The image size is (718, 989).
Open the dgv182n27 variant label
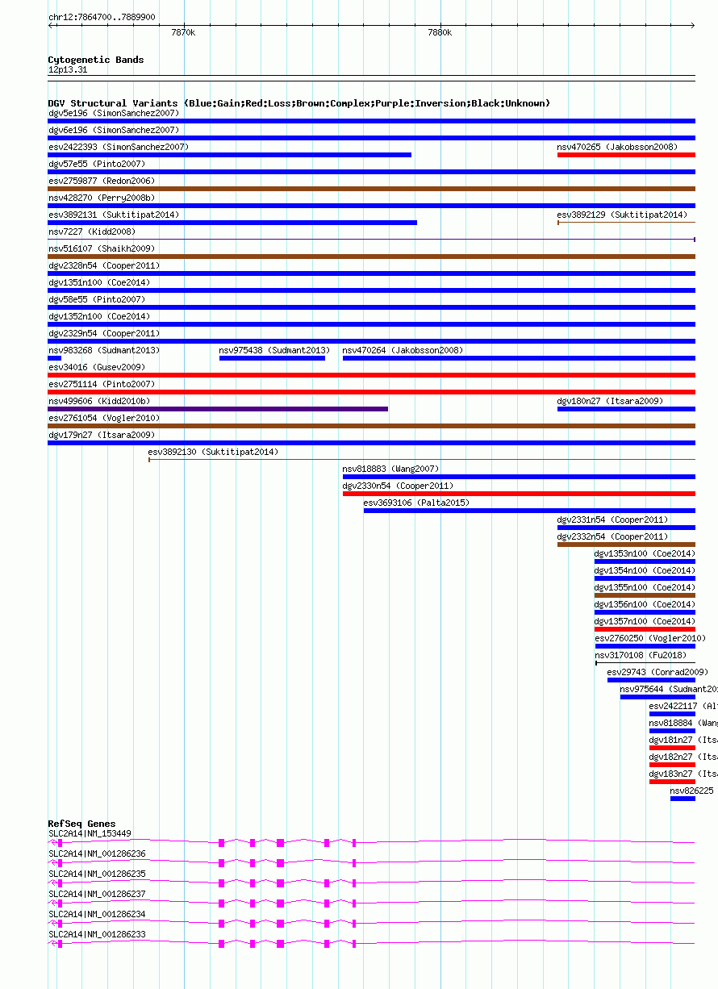(x=683, y=757)
